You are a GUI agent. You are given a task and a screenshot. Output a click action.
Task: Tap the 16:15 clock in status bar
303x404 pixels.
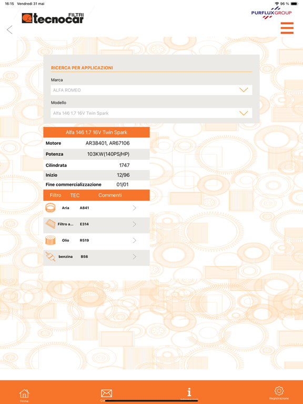coord(9,4)
